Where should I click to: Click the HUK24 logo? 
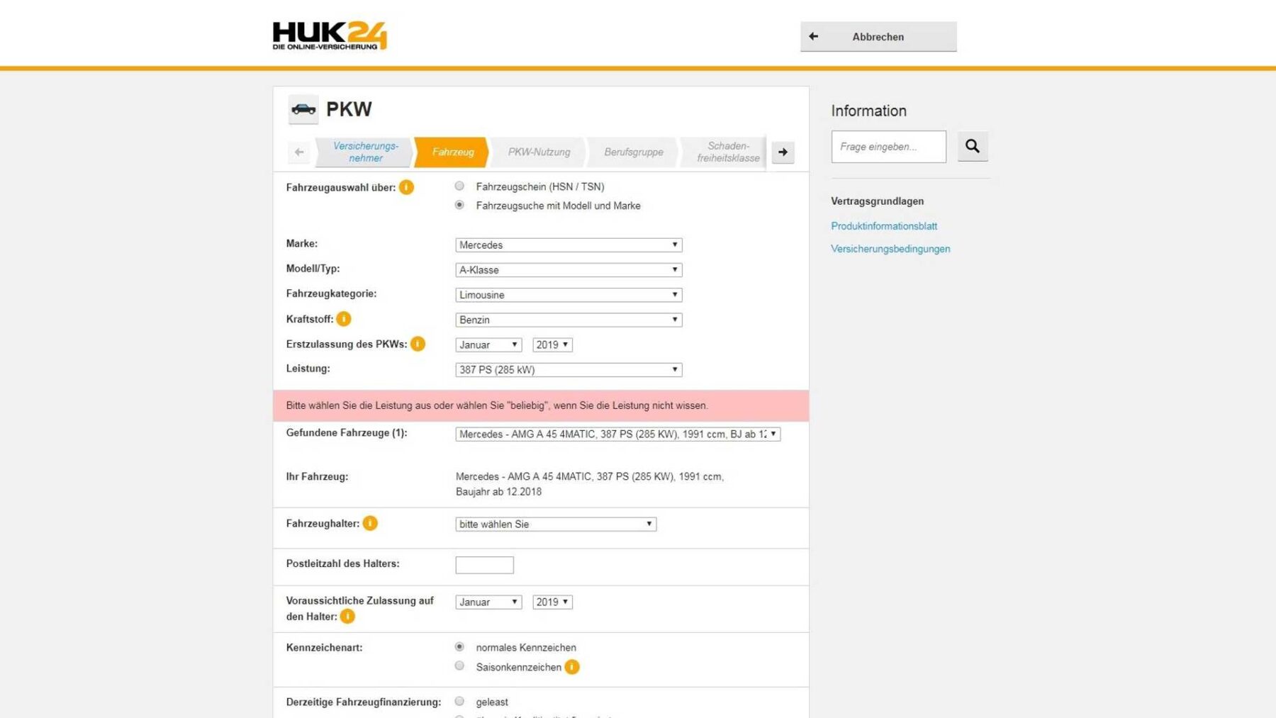[x=330, y=35]
